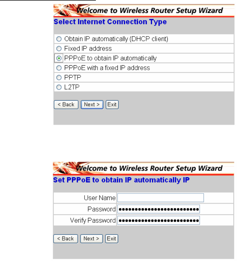The image size is (237, 261).
Task: Select the PPTP connection type
Action: click(x=59, y=78)
